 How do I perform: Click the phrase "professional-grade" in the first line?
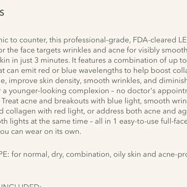point(96,40)
